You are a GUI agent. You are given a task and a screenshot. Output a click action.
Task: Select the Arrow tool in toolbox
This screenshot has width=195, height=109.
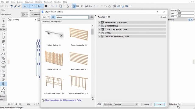[x=3, y=21]
